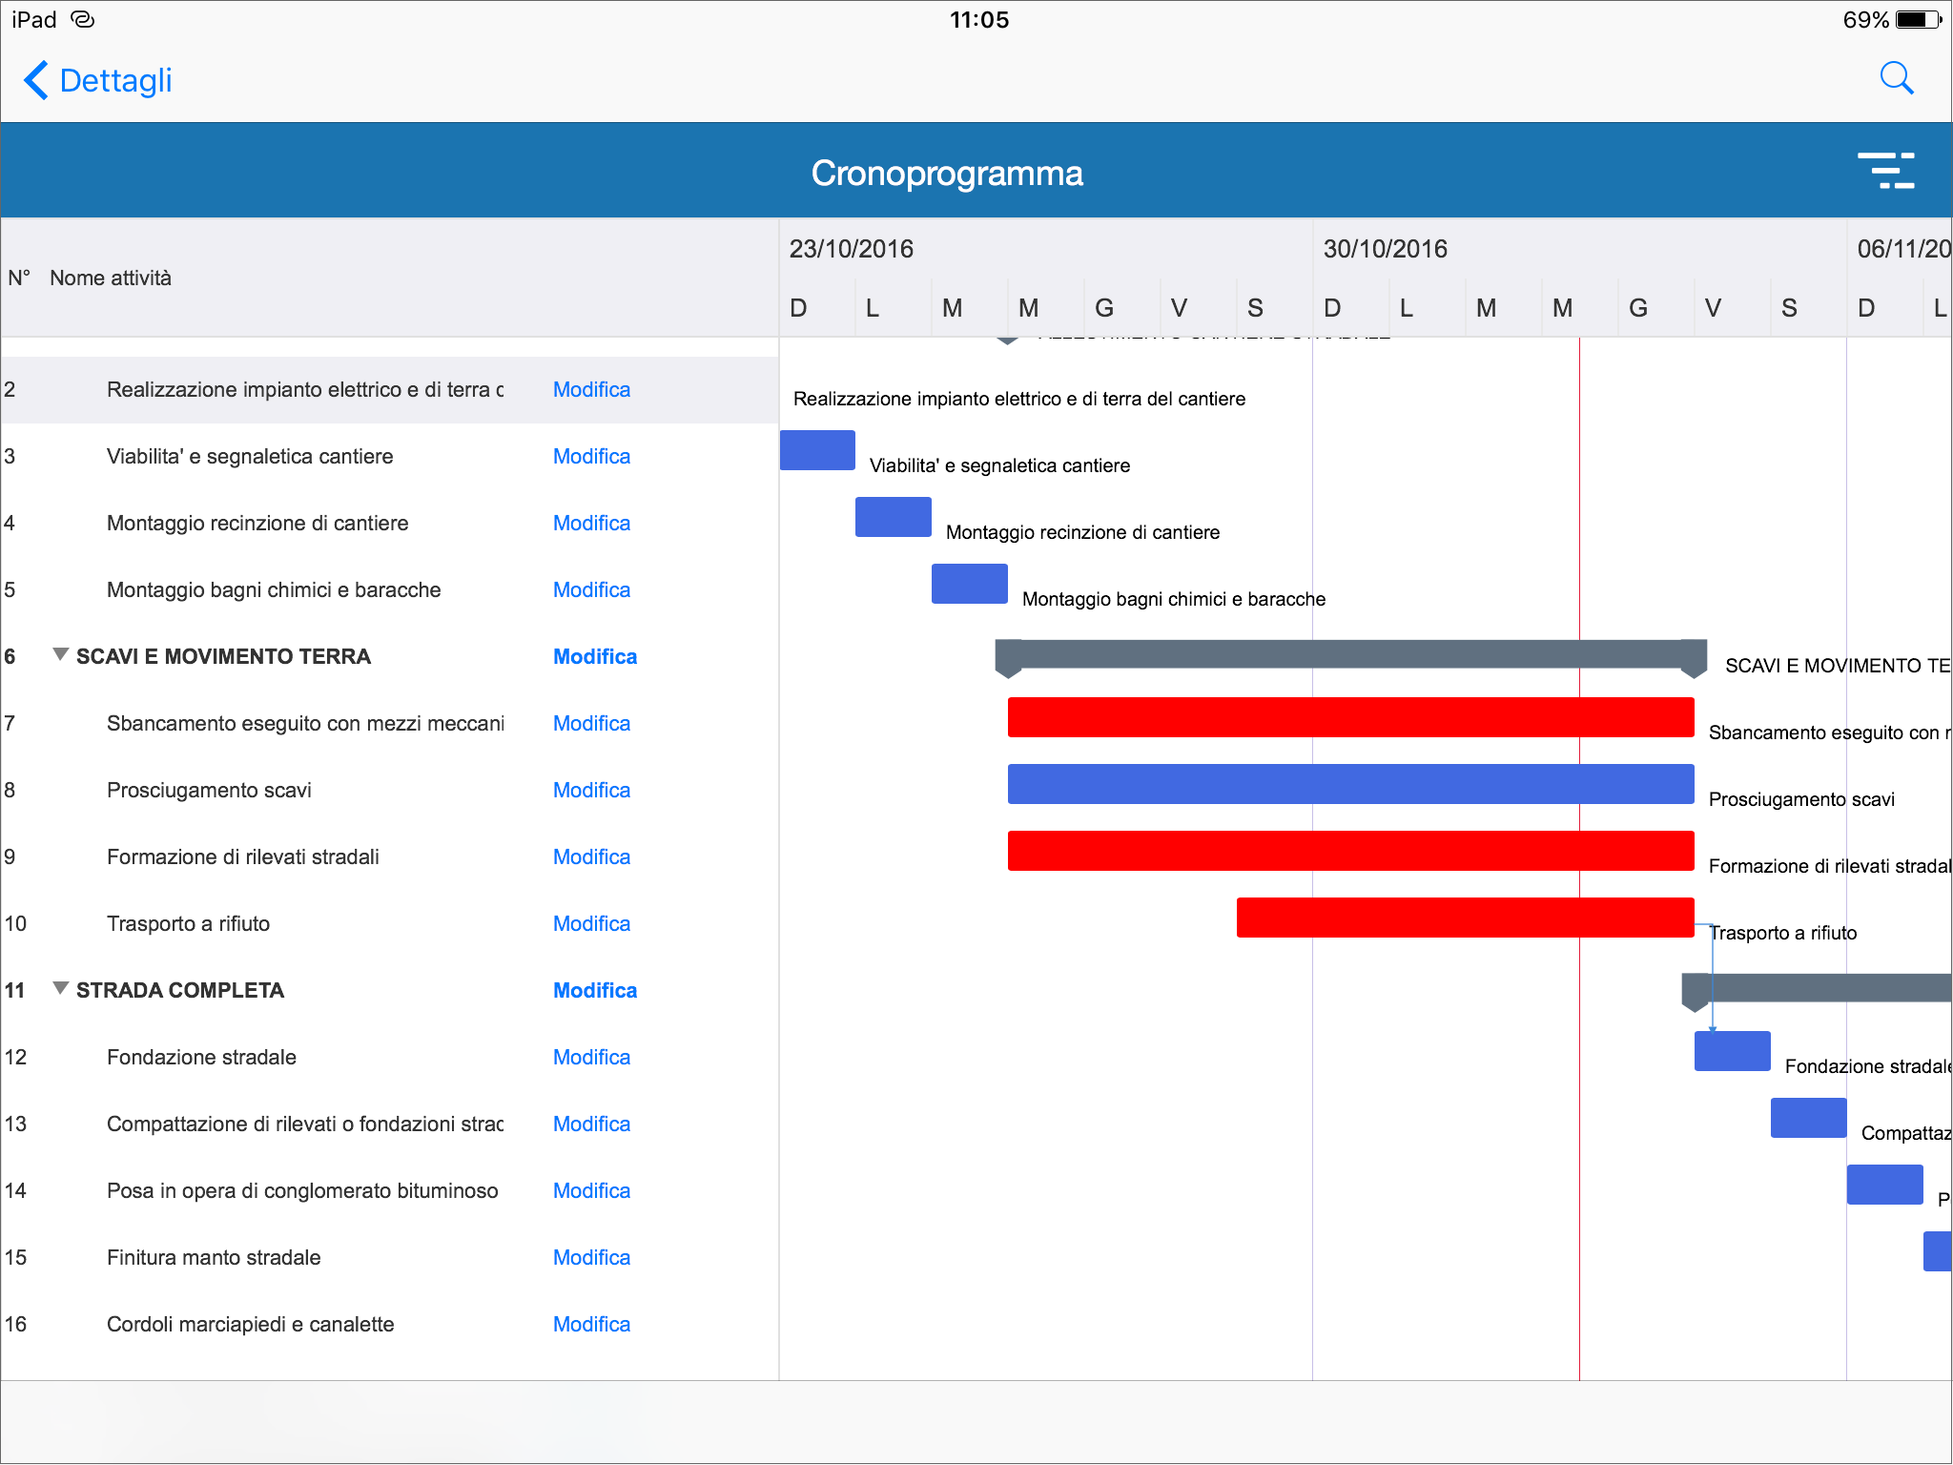The width and height of the screenshot is (1953, 1465).
Task: Tap the 30/10/2016 week header
Action: [1385, 249]
